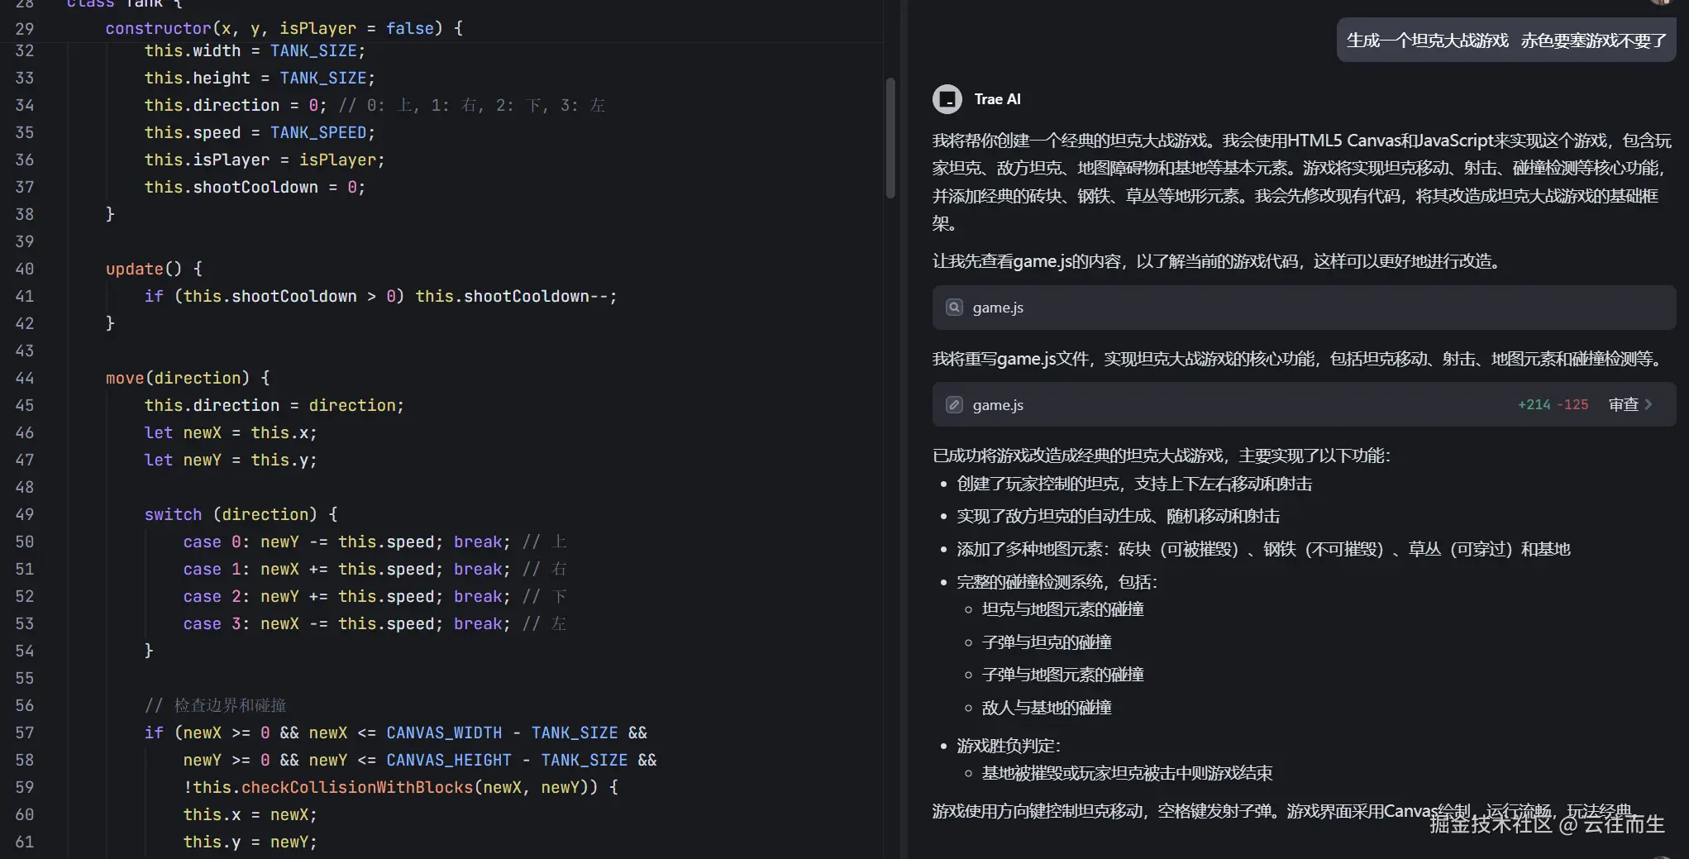Click the sub-bullet 子弹与地图元素的碰撞

click(1062, 675)
